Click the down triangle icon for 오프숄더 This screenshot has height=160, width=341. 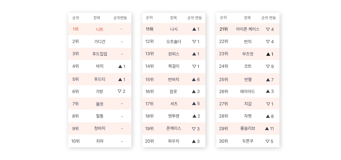pyautogui.click(x=194, y=42)
